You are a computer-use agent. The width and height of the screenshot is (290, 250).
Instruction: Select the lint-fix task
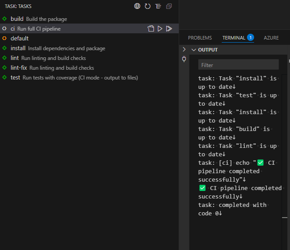pyautogui.click(x=89, y=68)
